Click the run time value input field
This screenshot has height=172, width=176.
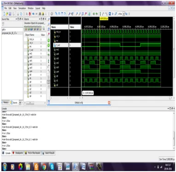[120, 14]
